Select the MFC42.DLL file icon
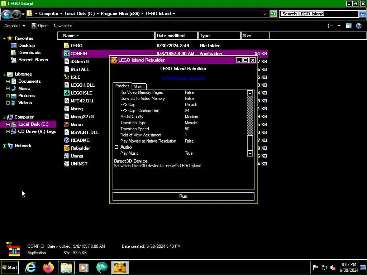 (66, 101)
